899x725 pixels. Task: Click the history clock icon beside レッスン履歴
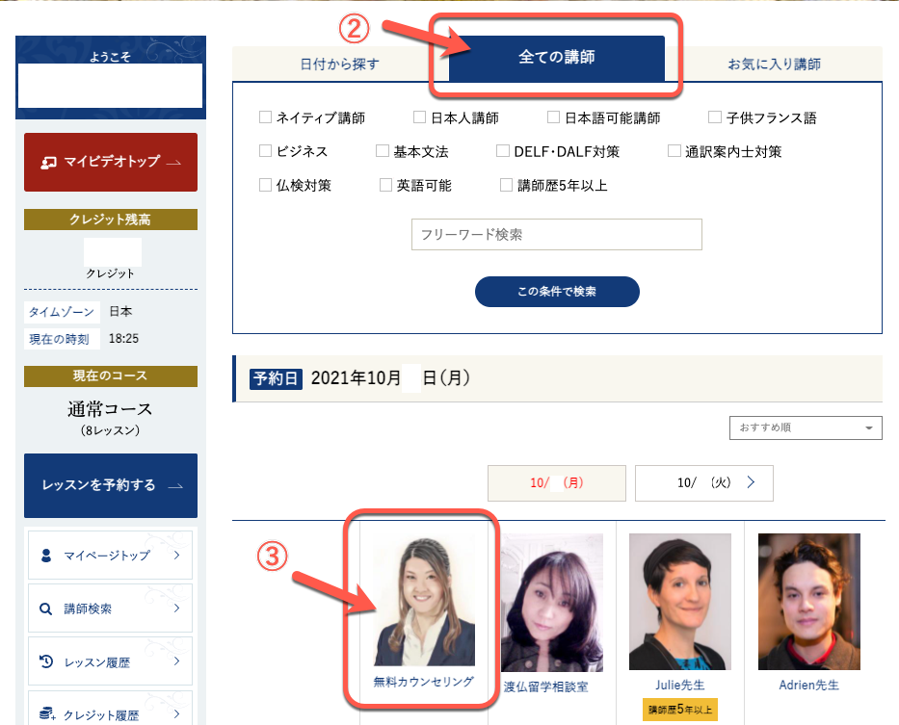45,661
